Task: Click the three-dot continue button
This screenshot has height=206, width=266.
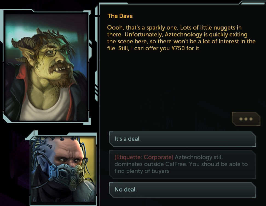Action: click(x=246, y=119)
